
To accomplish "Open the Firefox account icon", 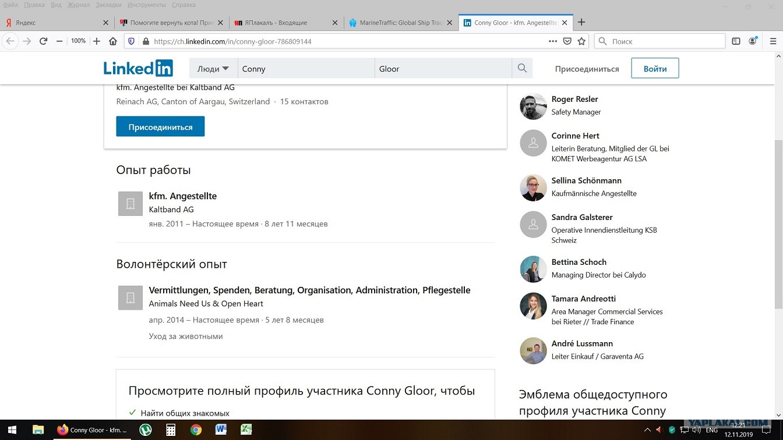I will coord(753,41).
